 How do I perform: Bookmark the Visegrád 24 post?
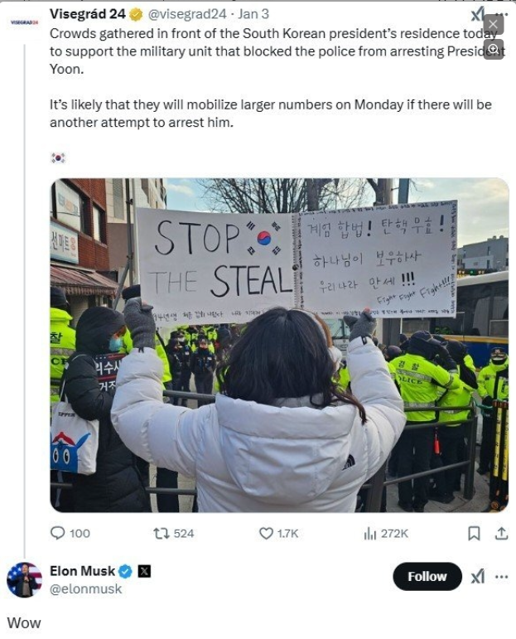click(x=474, y=534)
